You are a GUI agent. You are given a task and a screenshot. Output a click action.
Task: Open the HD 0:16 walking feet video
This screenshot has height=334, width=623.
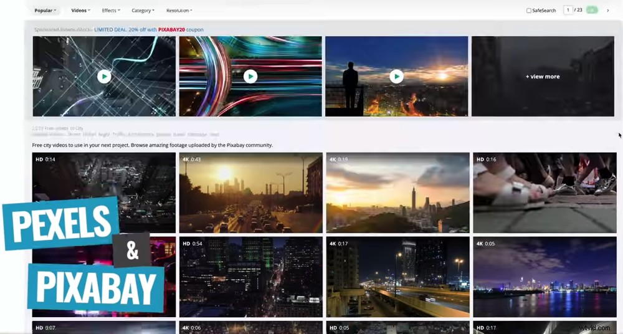(545, 193)
